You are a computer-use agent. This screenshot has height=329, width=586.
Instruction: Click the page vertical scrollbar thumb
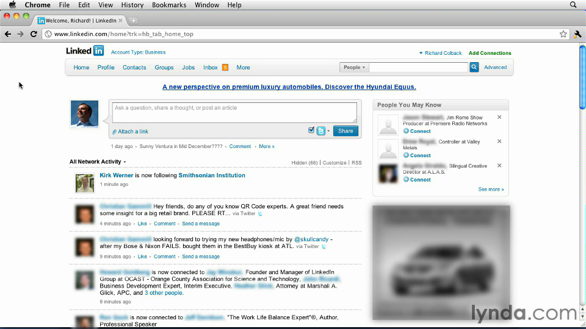tap(582, 77)
